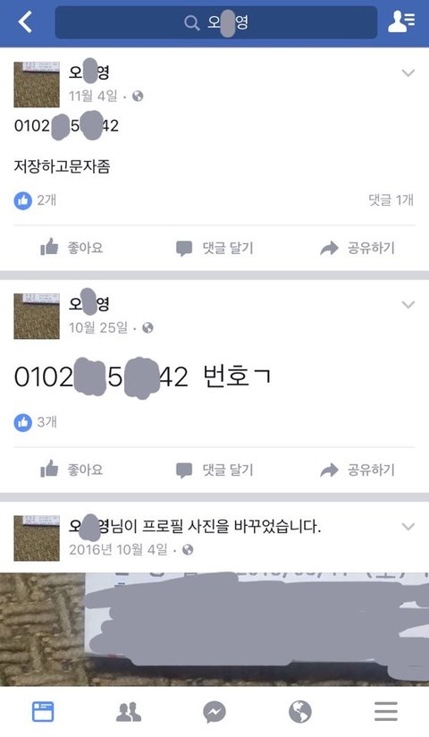Screen dimensions: 429x737
Task: Open options chevron on 10월 25일 post
Action: pyautogui.click(x=408, y=305)
